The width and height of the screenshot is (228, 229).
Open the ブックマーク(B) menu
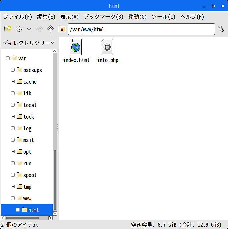click(104, 17)
